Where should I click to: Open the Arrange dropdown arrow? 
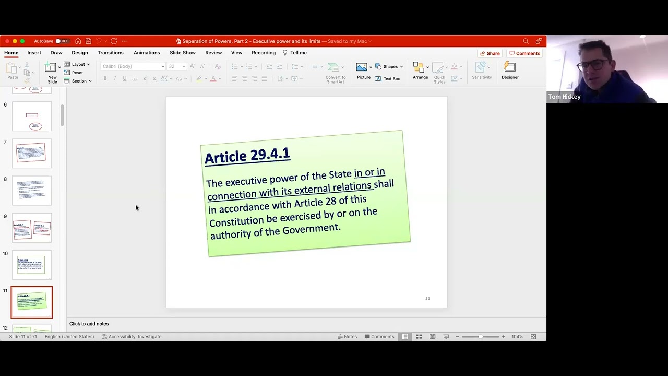coord(427,67)
